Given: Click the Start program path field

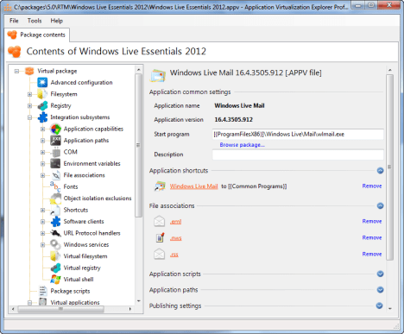Looking at the screenshot, I should [x=298, y=134].
